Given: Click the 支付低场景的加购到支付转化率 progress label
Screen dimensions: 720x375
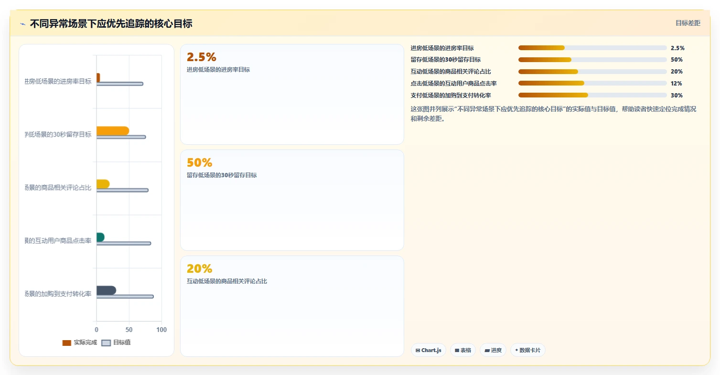Looking at the screenshot, I should pos(451,95).
